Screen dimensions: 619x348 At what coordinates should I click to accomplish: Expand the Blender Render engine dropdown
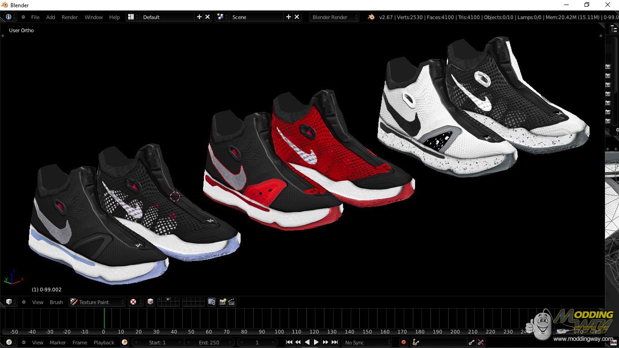334,17
